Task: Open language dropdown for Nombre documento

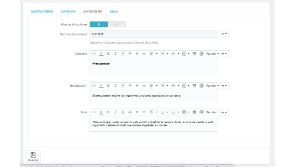Action: [224, 34]
